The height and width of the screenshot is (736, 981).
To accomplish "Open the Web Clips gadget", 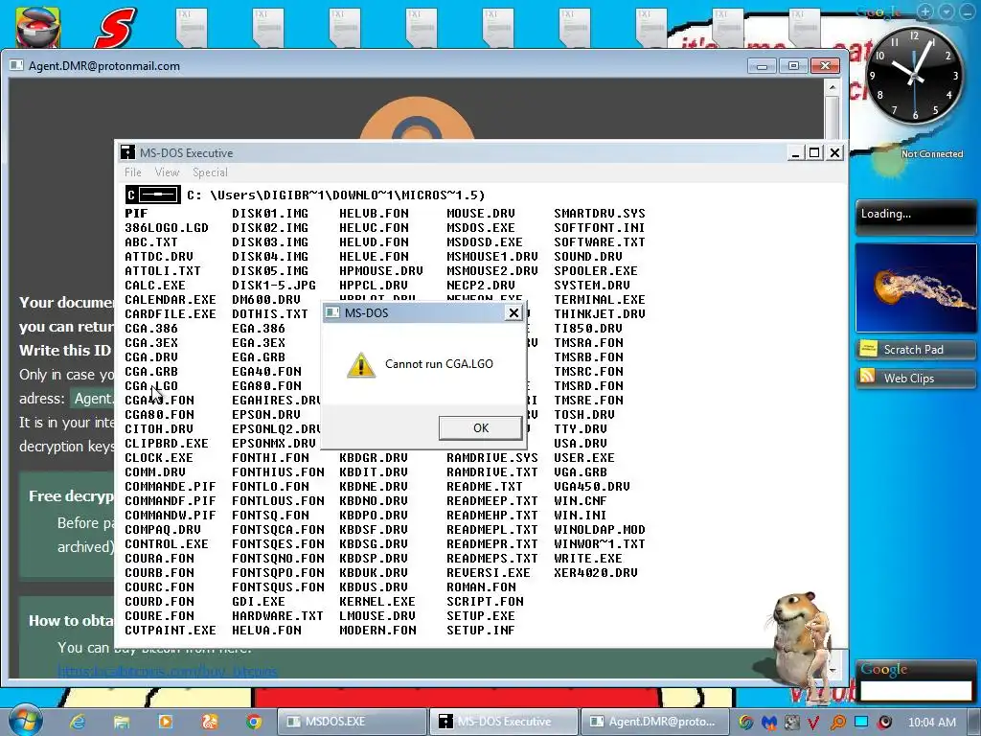I will coord(915,378).
